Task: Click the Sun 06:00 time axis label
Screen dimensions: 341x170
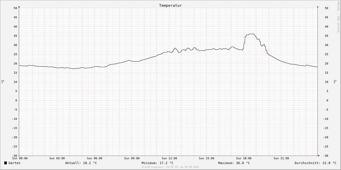Action: [x=95, y=158]
